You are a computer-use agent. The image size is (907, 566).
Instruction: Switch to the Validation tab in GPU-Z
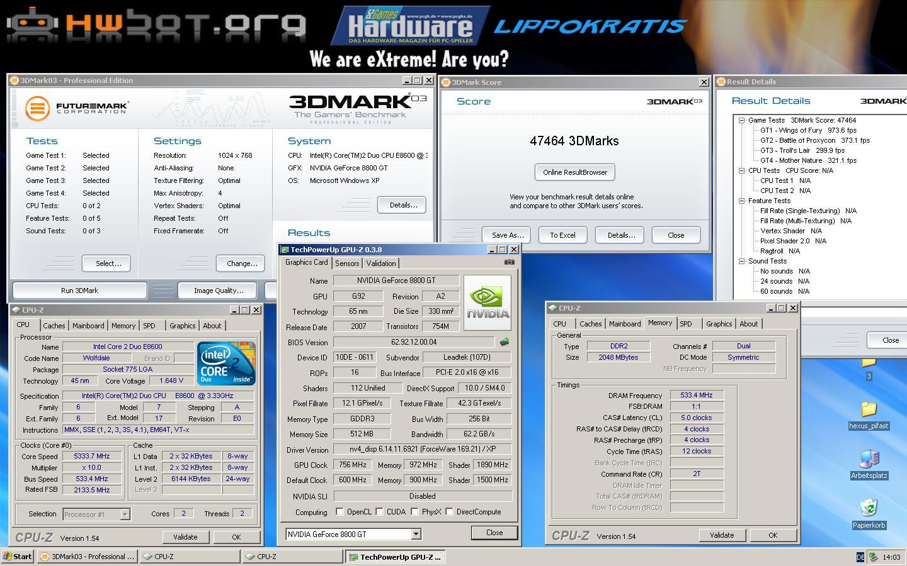(381, 264)
